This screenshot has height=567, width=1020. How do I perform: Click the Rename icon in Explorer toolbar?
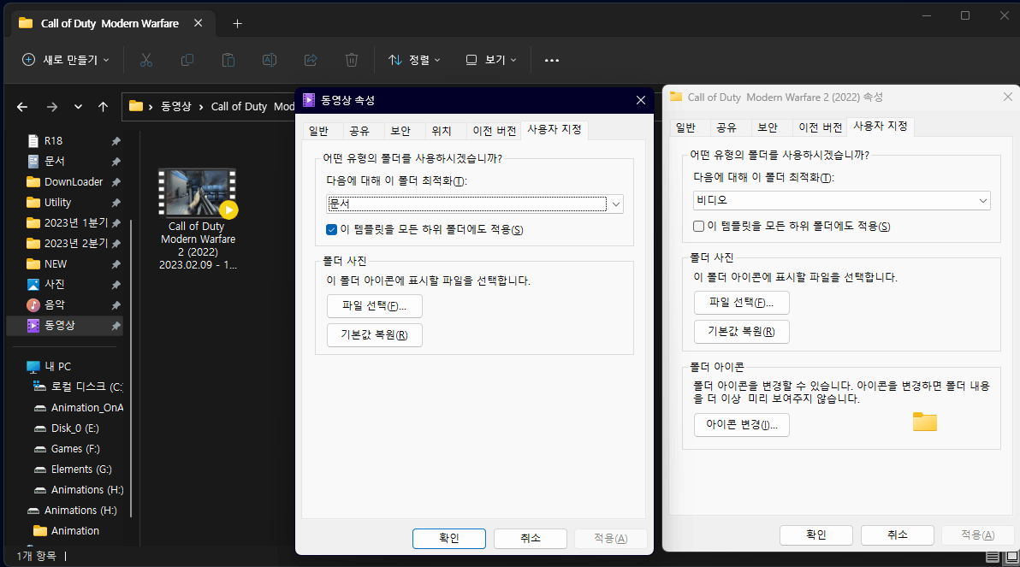270,60
